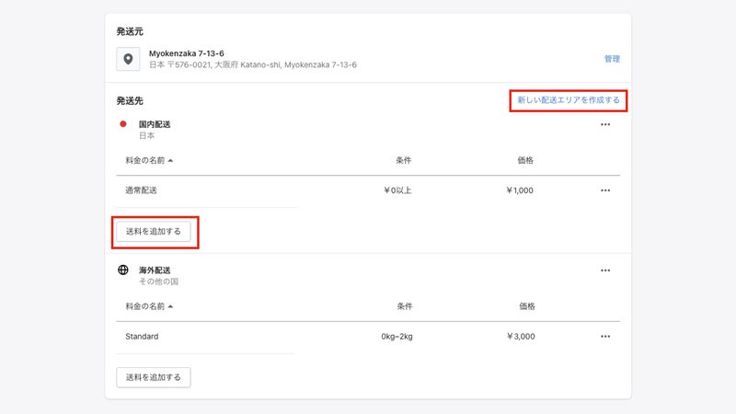This screenshot has width=736, height=414.
Task: Click 送料を追加する under 海外配送
Action: point(154,377)
